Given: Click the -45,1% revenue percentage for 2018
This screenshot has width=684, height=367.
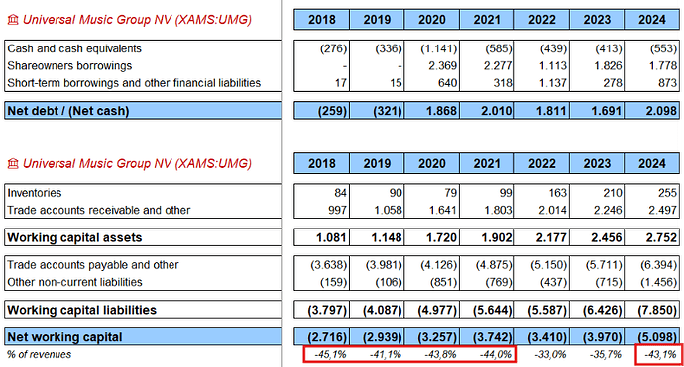Looking at the screenshot, I should point(330,355).
